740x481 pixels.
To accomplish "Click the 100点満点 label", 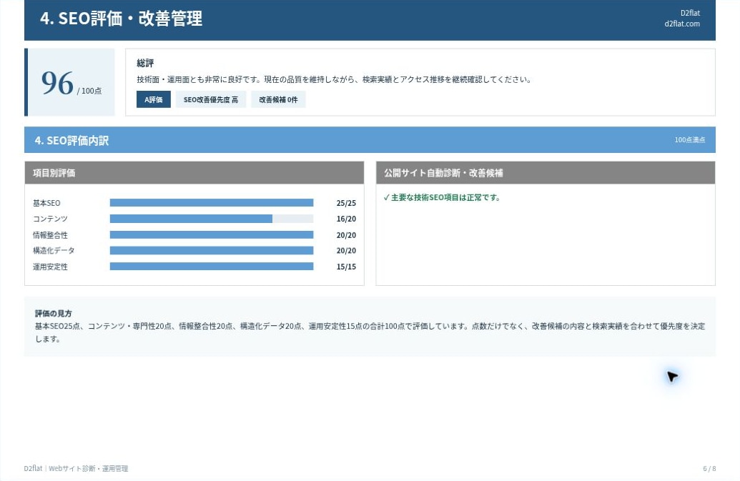I will 689,139.
